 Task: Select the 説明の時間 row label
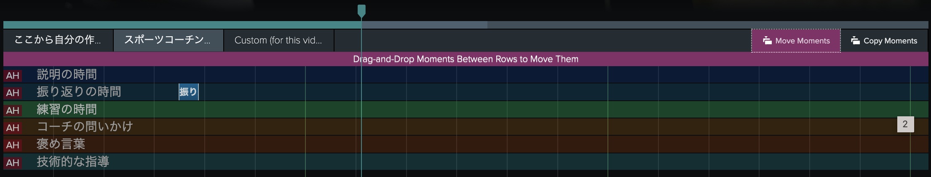tap(67, 75)
